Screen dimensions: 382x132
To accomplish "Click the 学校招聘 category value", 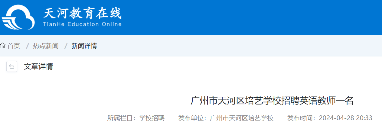I will [x=152, y=118].
